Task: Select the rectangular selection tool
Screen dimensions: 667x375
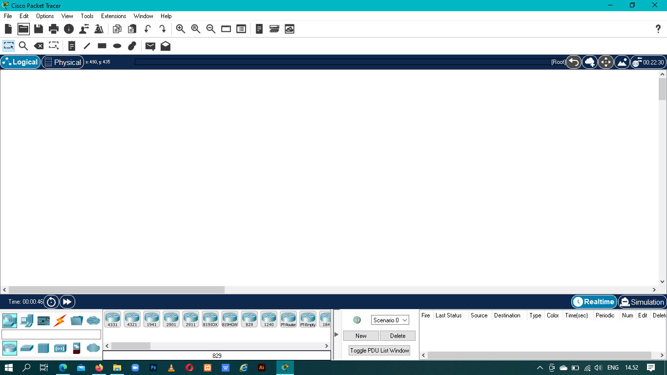Action: tap(8, 46)
